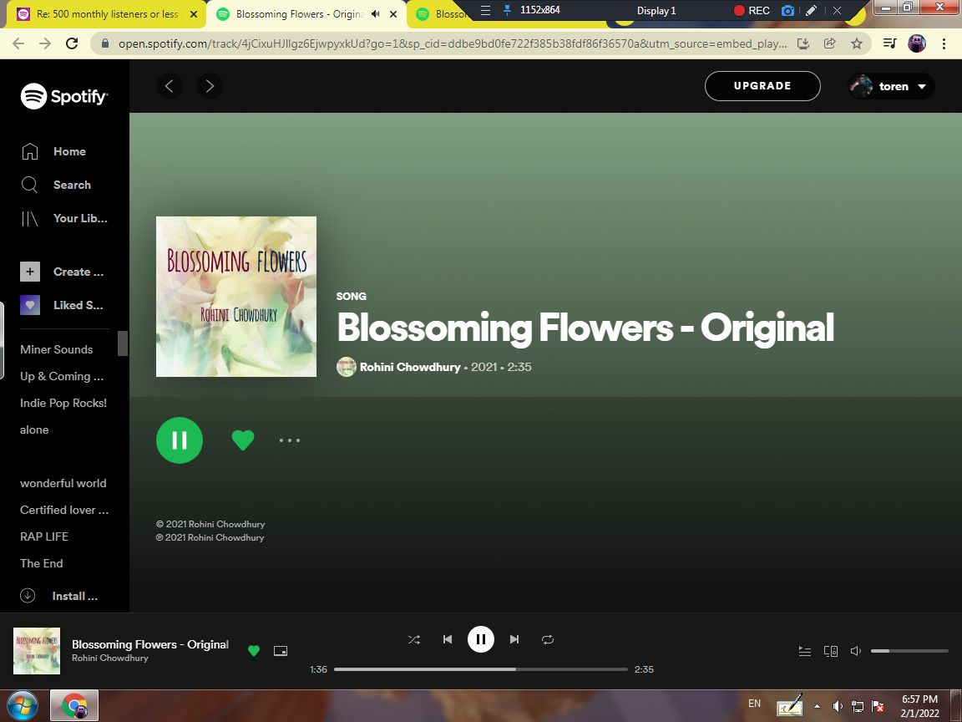Open the three-dots more options menu
962x722 pixels.
coord(290,440)
